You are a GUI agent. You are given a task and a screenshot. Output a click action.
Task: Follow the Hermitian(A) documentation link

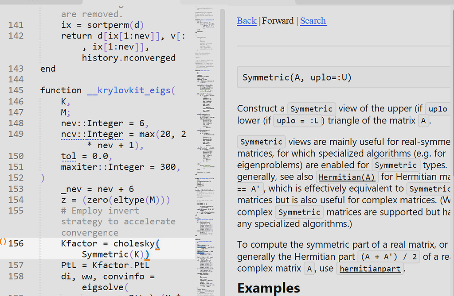tap(347, 177)
